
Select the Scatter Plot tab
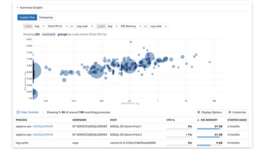(27, 17)
